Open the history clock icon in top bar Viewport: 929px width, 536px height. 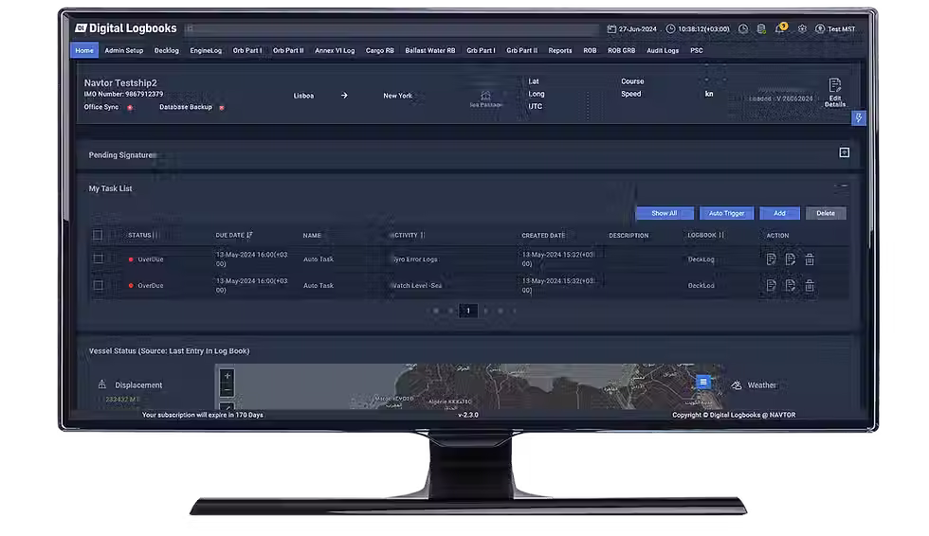point(743,29)
